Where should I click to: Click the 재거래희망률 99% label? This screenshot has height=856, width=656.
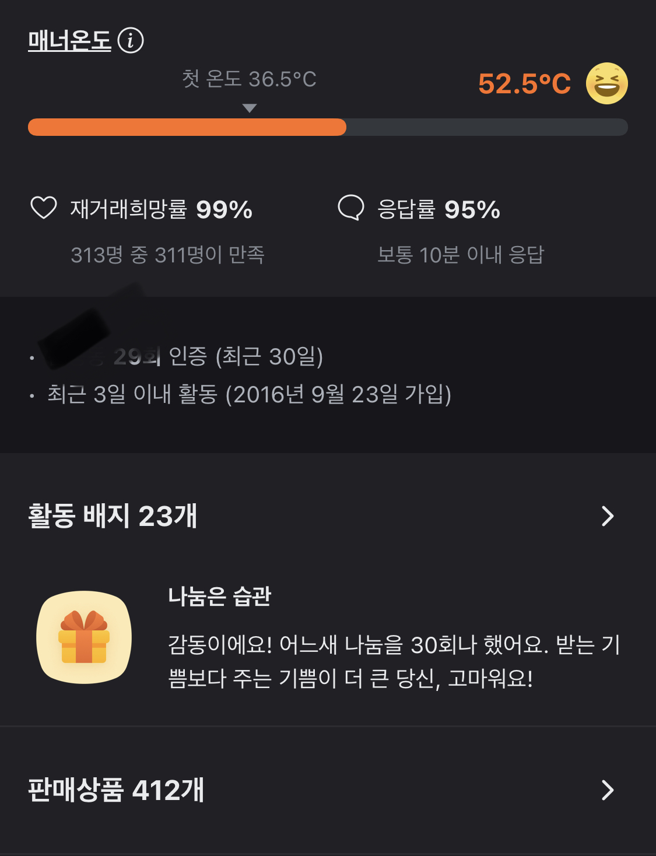point(162,209)
